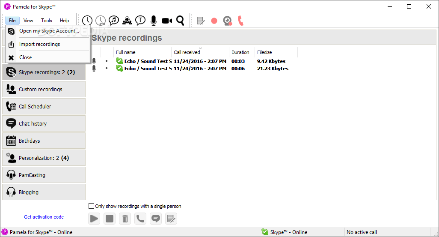
Task: Open the Tools menu
Action: [x=47, y=21]
